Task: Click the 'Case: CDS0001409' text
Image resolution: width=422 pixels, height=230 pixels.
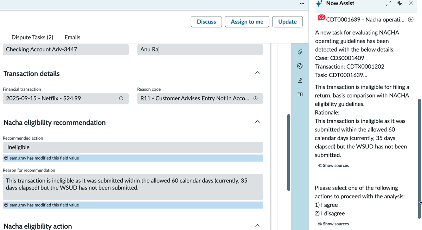Action: (x=340, y=58)
